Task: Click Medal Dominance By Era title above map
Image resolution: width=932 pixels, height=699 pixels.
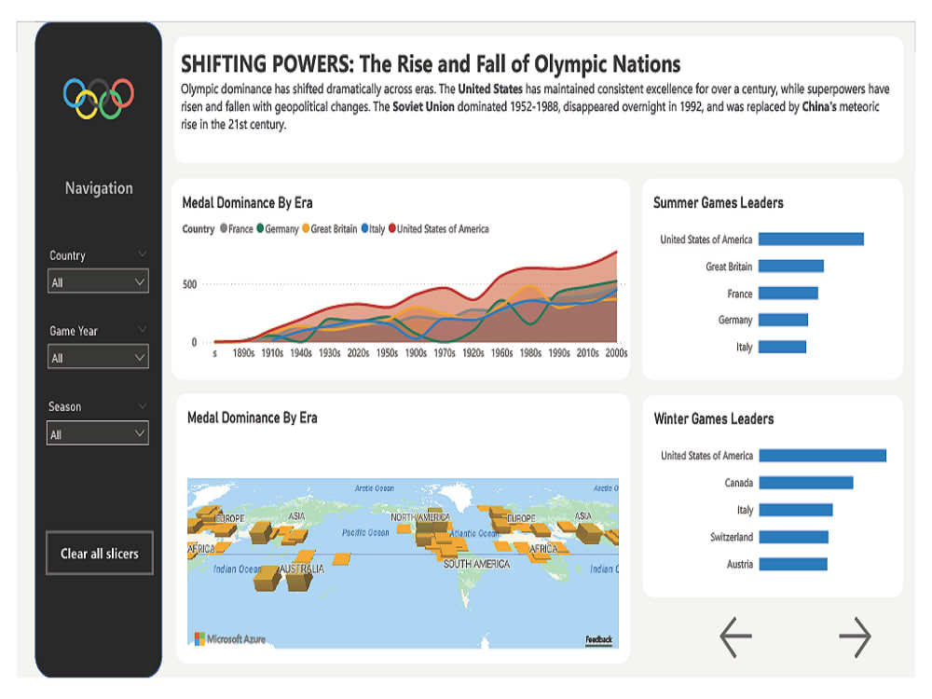Action: tap(252, 418)
